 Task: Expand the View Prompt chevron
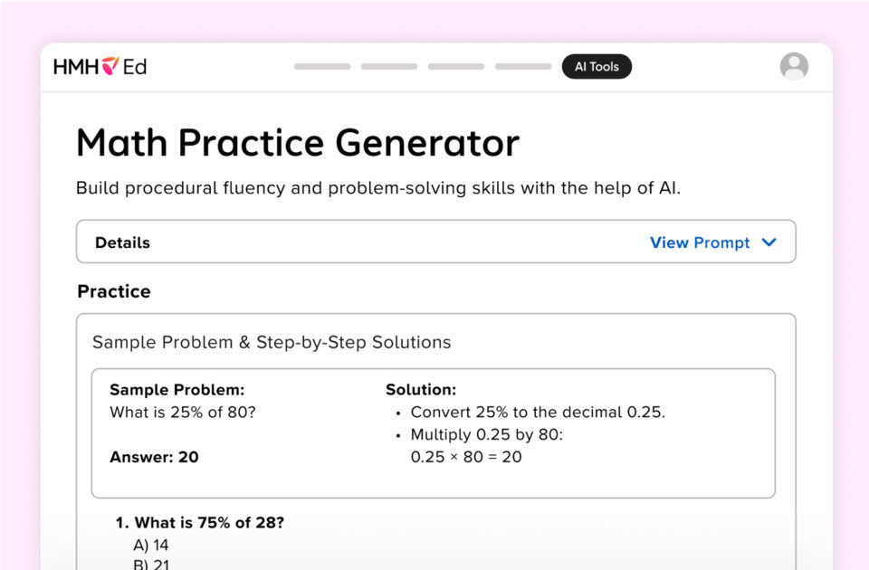point(769,242)
